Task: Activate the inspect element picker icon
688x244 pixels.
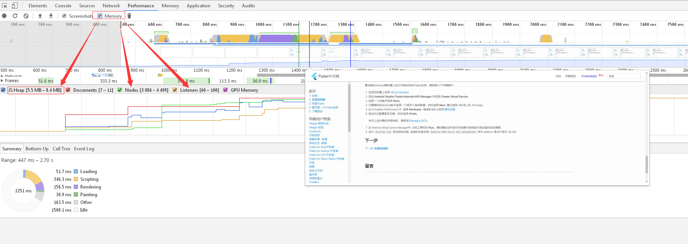Action: (x=5, y=5)
